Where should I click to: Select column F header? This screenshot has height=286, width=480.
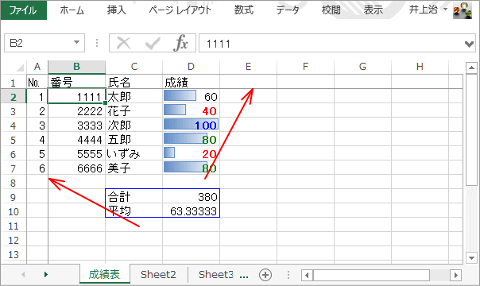pyautogui.click(x=305, y=67)
